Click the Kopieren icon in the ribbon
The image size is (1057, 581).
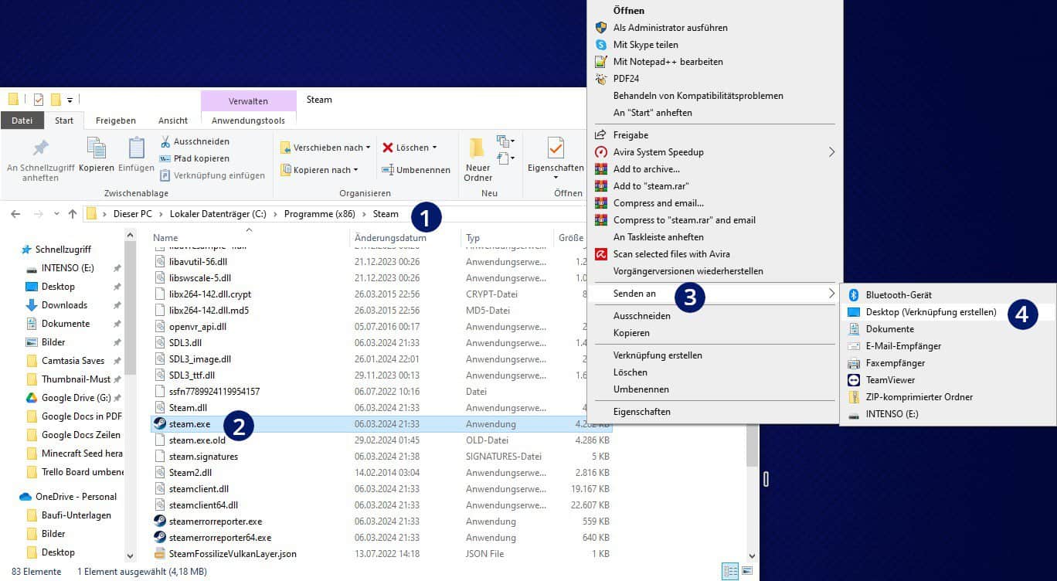tap(97, 148)
